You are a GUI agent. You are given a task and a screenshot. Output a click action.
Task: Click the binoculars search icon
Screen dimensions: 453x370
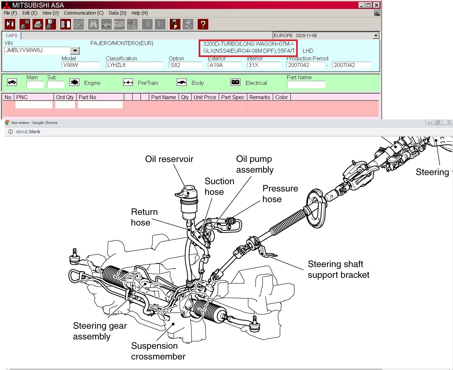click(93, 24)
